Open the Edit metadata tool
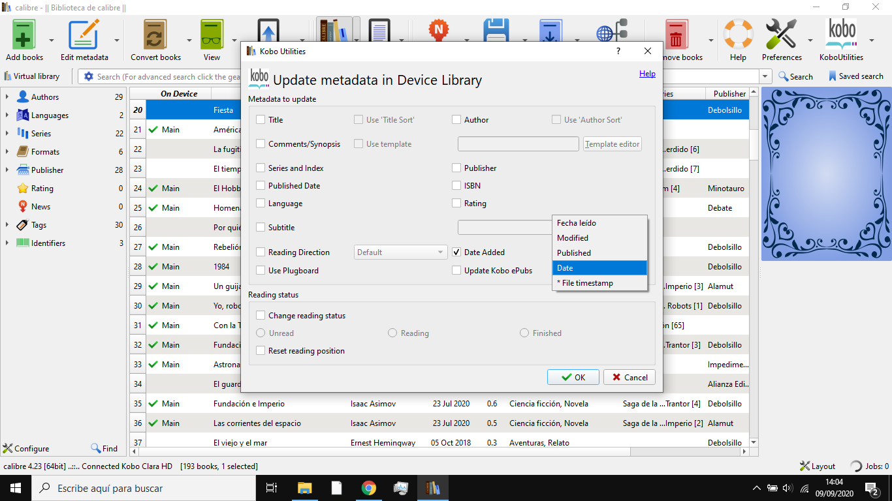 (x=84, y=35)
